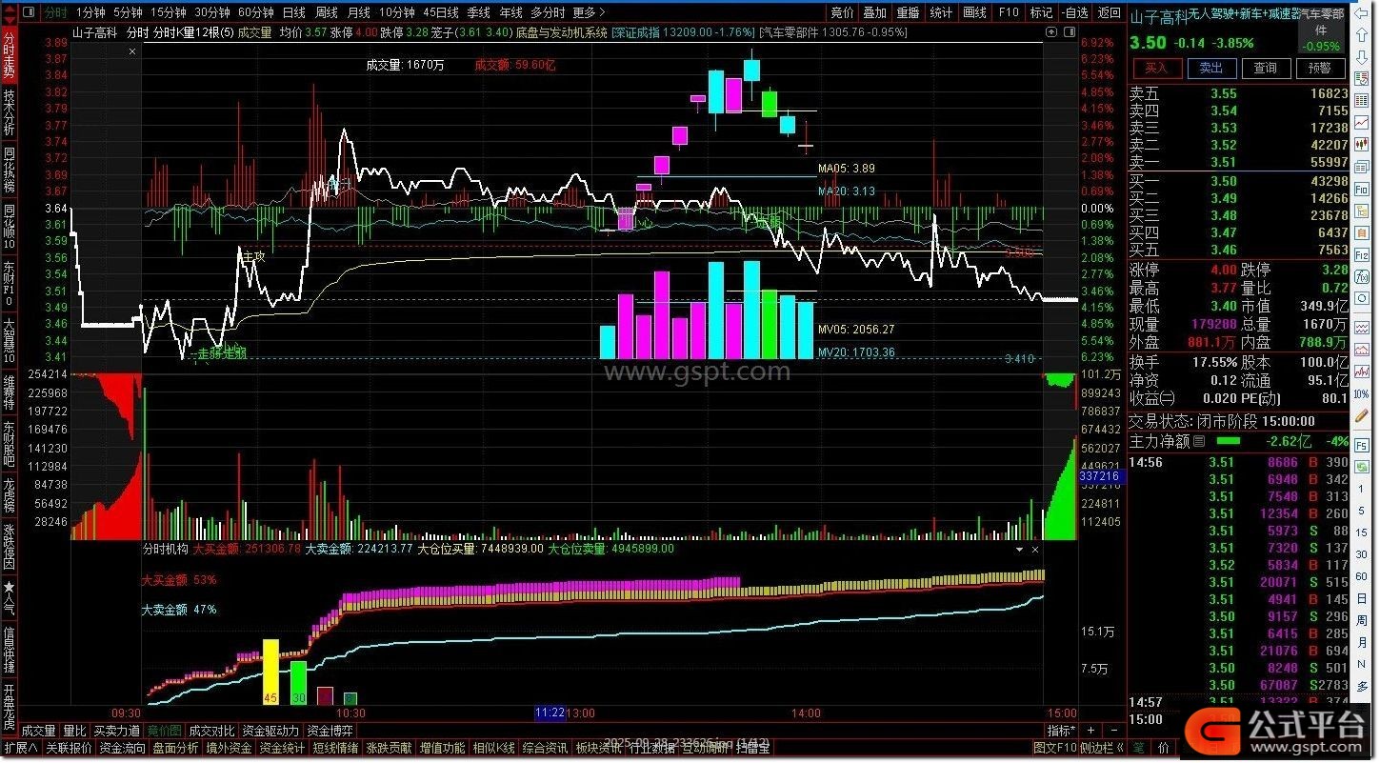
Task: Click the up arrow icon on right edge
Action: pyautogui.click(x=1362, y=35)
